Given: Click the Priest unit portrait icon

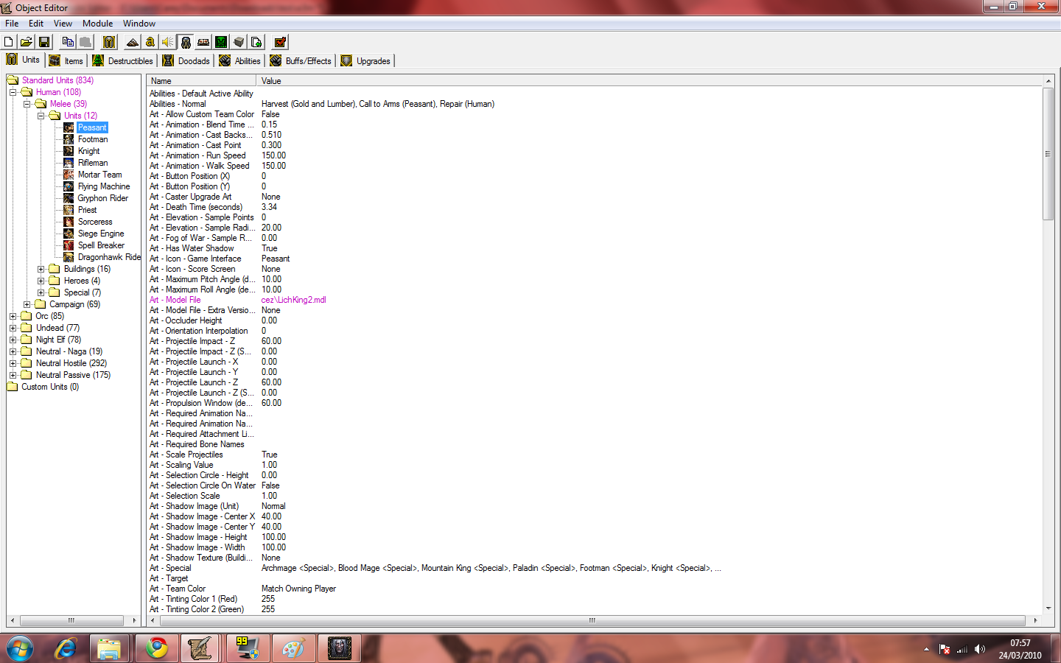Looking at the screenshot, I should click(69, 210).
